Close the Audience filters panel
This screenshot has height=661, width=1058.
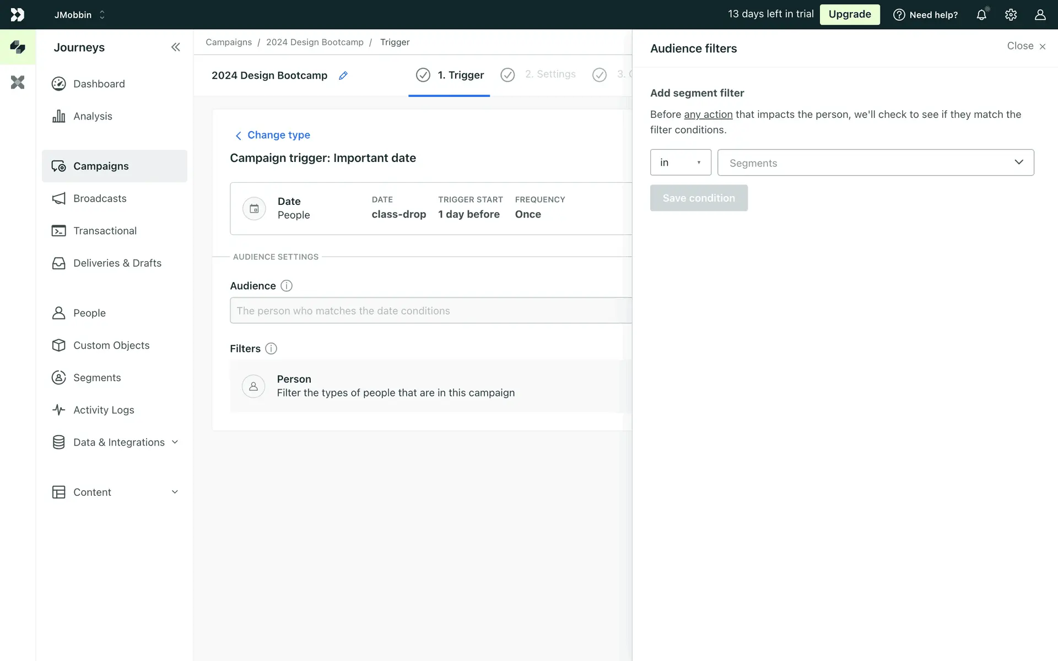click(1025, 46)
